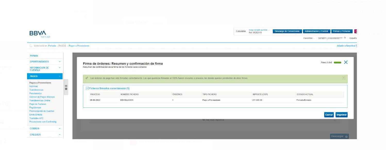Screen dimensions: 386x150
Task: Expand the COBROS sidebar section
Action: point(60,128)
